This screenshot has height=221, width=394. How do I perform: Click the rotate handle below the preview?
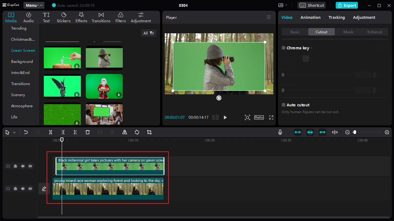tap(219, 98)
